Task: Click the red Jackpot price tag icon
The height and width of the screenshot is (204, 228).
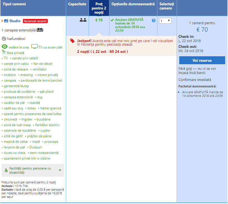Action: click(72, 41)
